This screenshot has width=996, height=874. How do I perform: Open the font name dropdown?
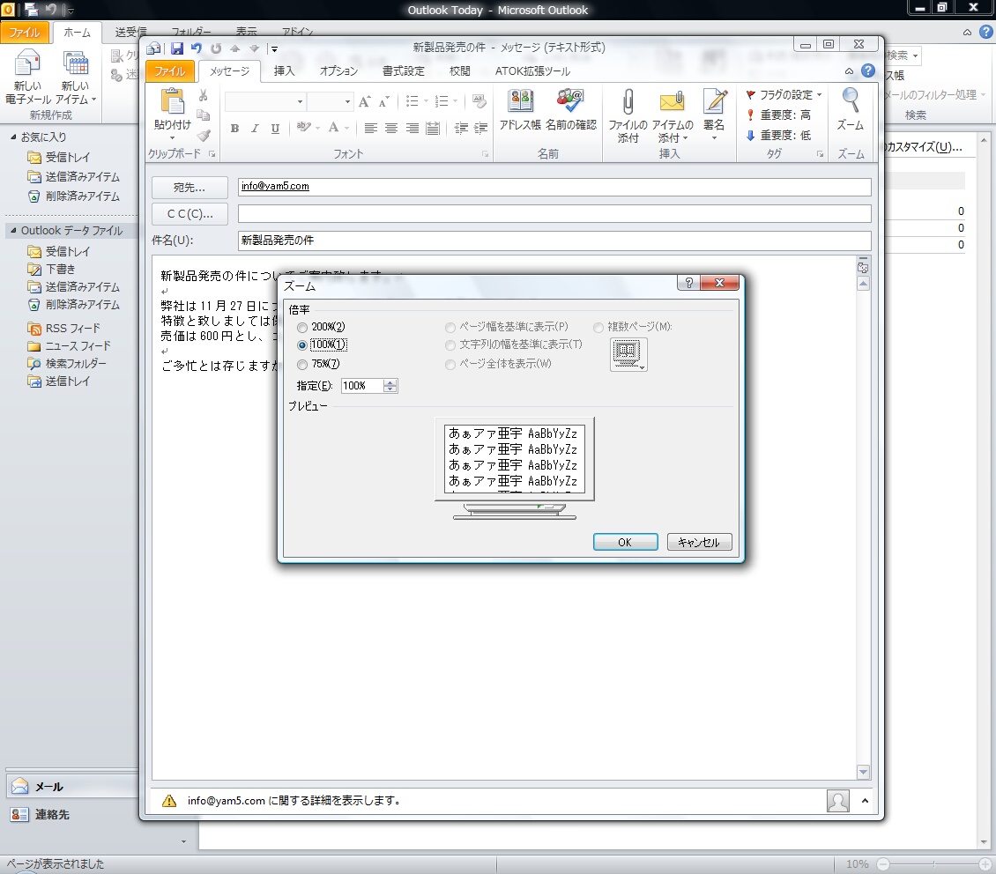pos(300,101)
